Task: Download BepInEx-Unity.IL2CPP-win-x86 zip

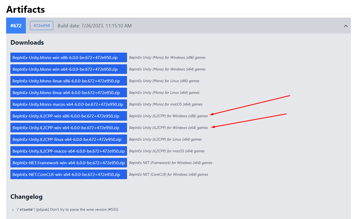Action: 69,116
